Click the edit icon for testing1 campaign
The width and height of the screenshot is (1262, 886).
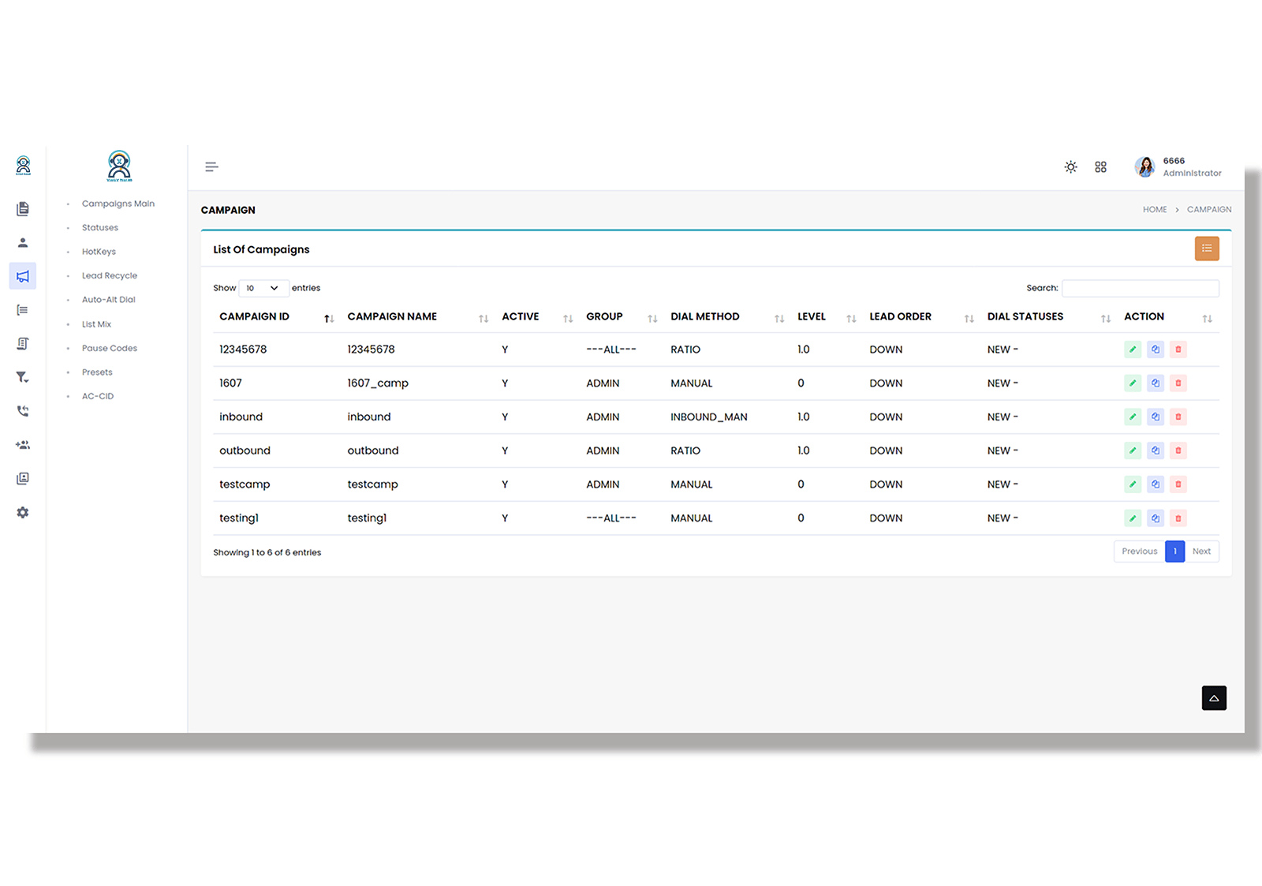pyautogui.click(x=1133, y=518)
